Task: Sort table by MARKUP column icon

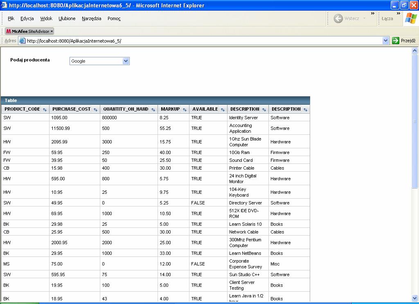Action: coord(185,110)
